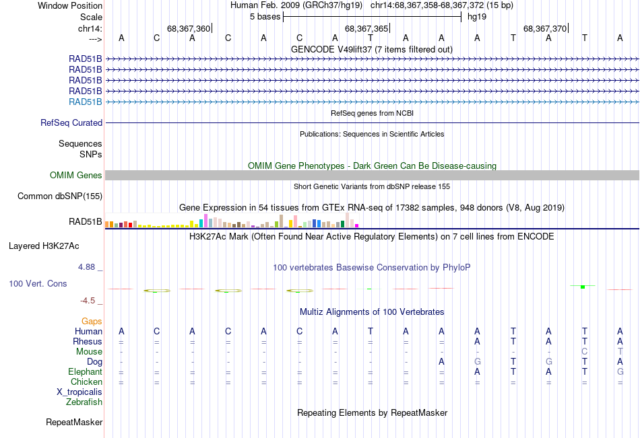Click the magenta last bar in GTEx chart

pos(356,225)
